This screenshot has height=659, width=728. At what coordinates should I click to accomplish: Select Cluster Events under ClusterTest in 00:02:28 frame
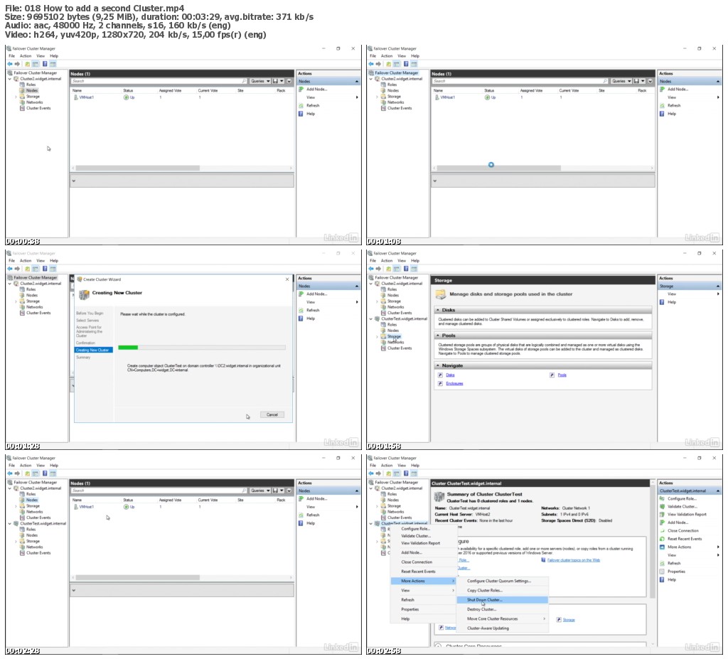point(38,552)
